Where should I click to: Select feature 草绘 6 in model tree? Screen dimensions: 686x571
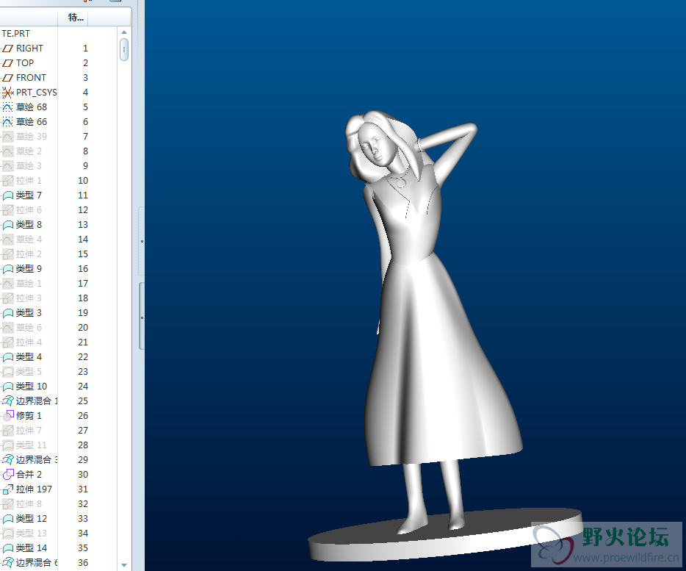coord(29,328)
